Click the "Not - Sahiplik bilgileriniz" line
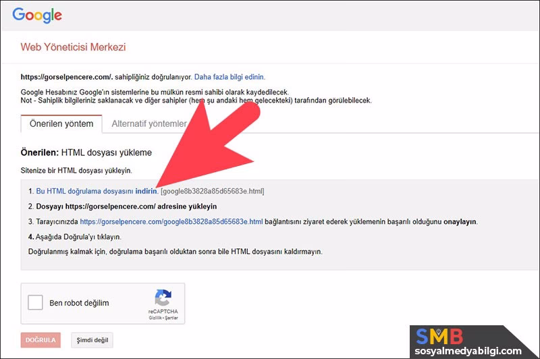Image resolution: width=540 pixels, height=359 pixels. pos(196,101)
